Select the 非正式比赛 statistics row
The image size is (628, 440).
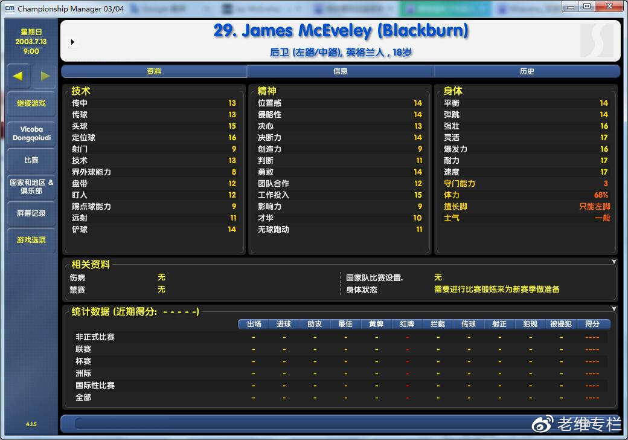[x=341, y=337]
